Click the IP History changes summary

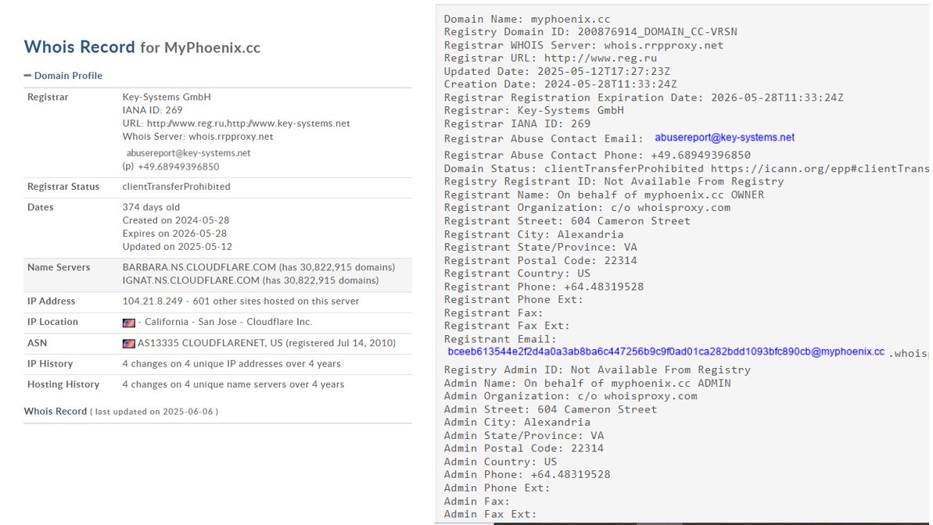(231, 364)
